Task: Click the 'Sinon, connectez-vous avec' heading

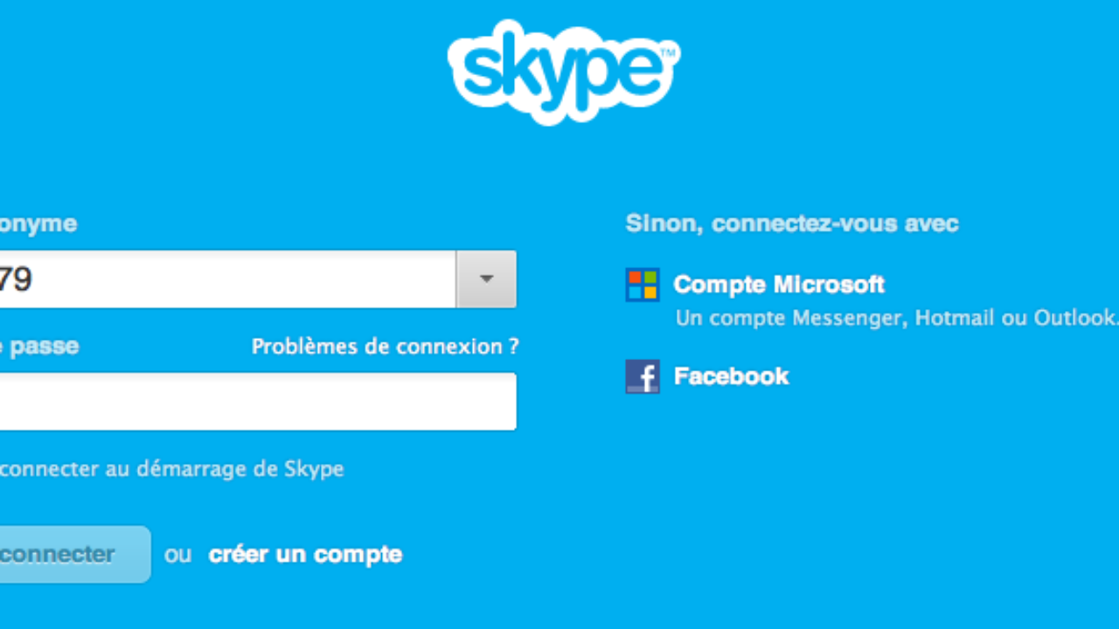Action: (792, 224)
